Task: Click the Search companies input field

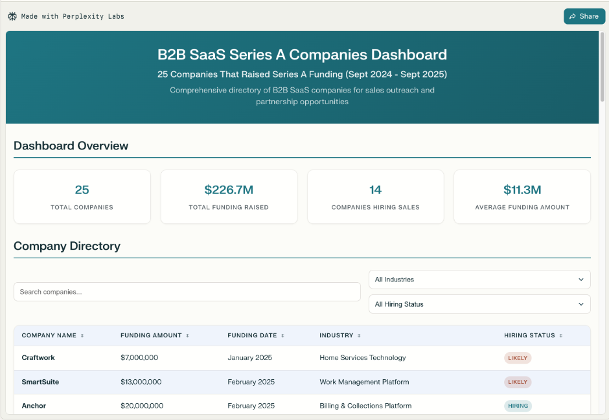Action: (x=187, y=292)
